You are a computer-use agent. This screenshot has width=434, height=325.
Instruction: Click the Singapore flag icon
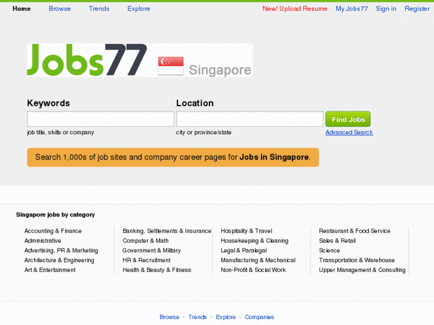coord(171,66)
